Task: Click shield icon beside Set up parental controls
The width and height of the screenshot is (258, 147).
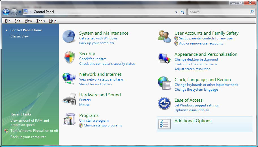Action: [x=176, y=38]
